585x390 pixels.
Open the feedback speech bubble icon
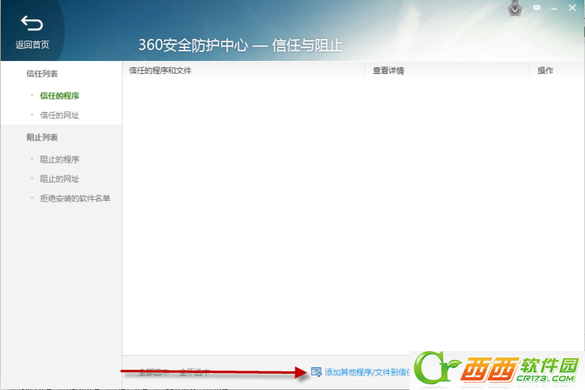(x=537, y=8)
